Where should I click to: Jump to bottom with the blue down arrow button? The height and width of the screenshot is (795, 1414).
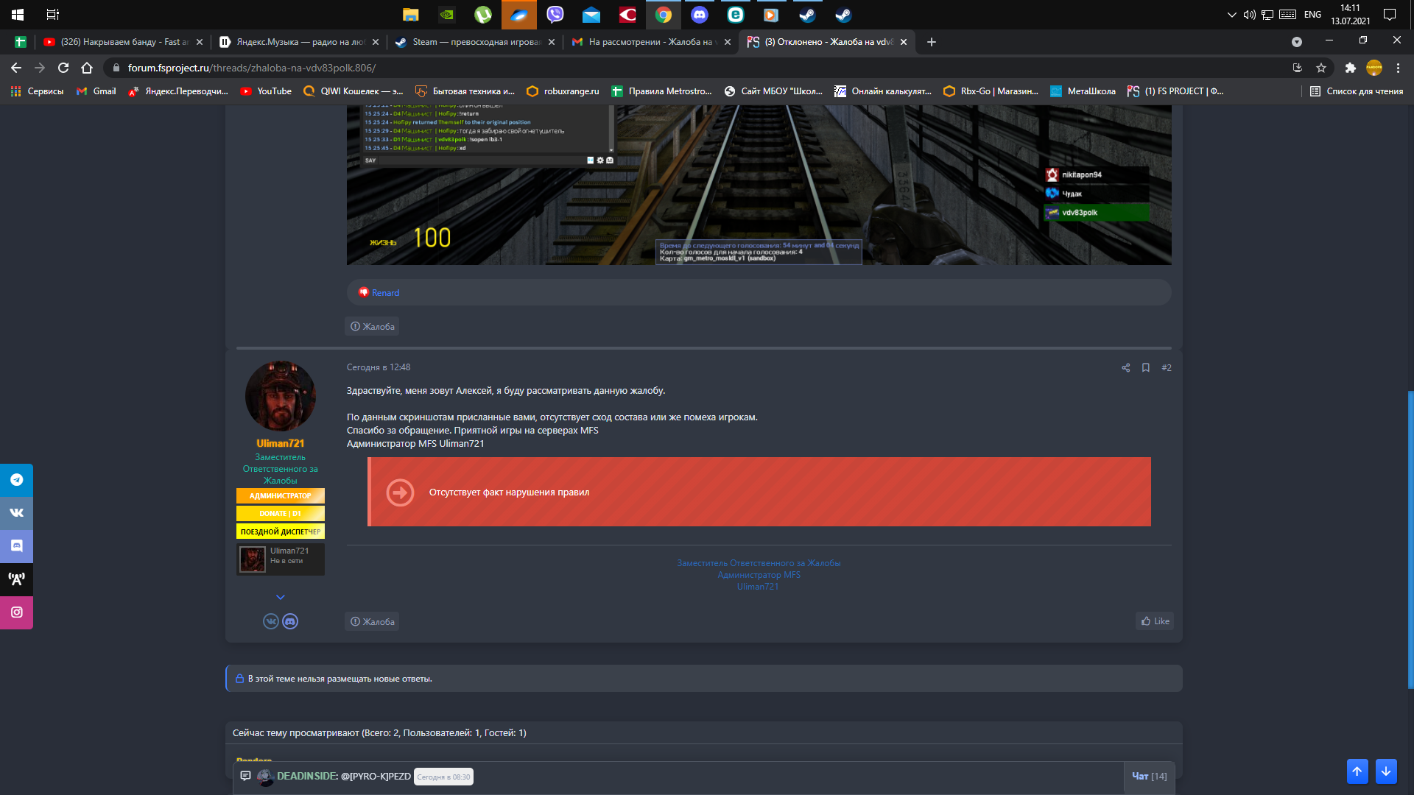click(x=1385, y=771)
